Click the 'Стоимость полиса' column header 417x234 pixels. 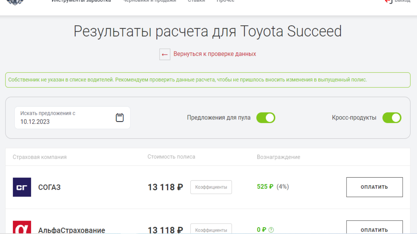[x=171, y=157]
